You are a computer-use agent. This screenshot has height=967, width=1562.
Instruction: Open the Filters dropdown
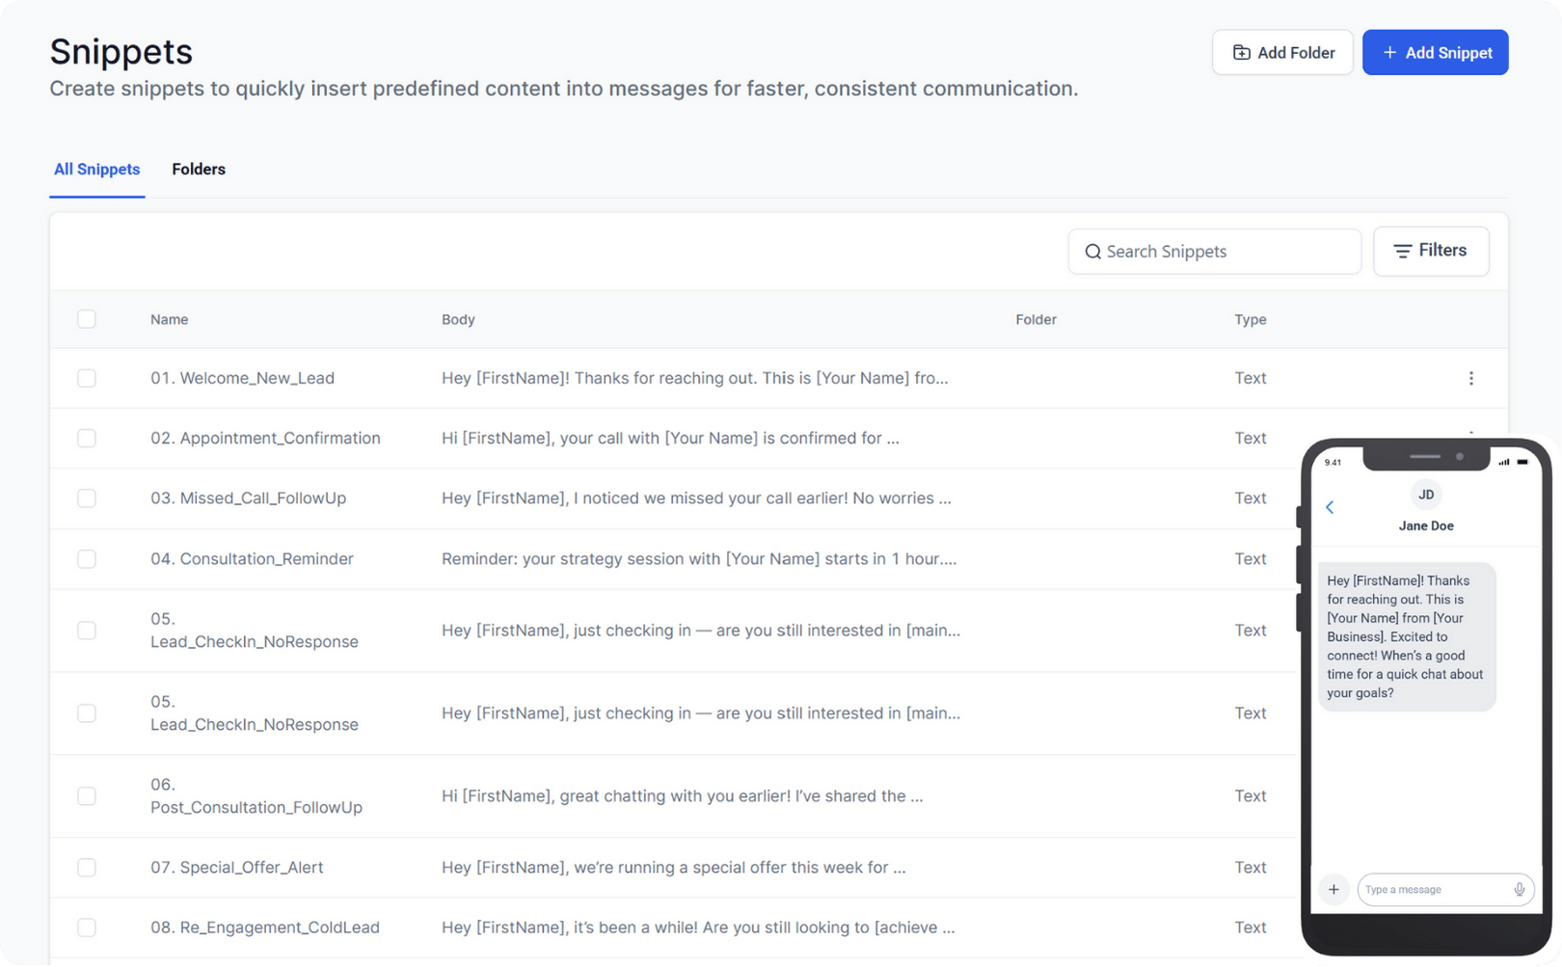[1431, 251]
